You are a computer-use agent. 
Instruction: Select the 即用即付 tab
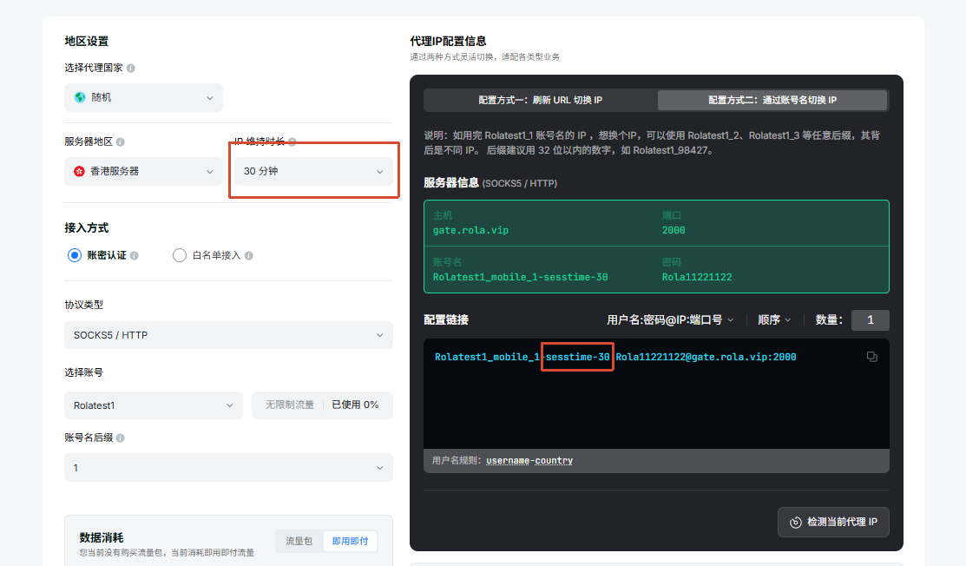350,541
